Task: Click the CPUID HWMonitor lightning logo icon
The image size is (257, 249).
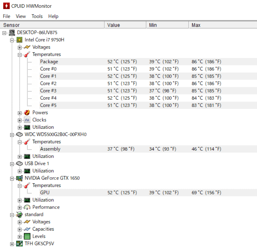Action: [6, 6]
